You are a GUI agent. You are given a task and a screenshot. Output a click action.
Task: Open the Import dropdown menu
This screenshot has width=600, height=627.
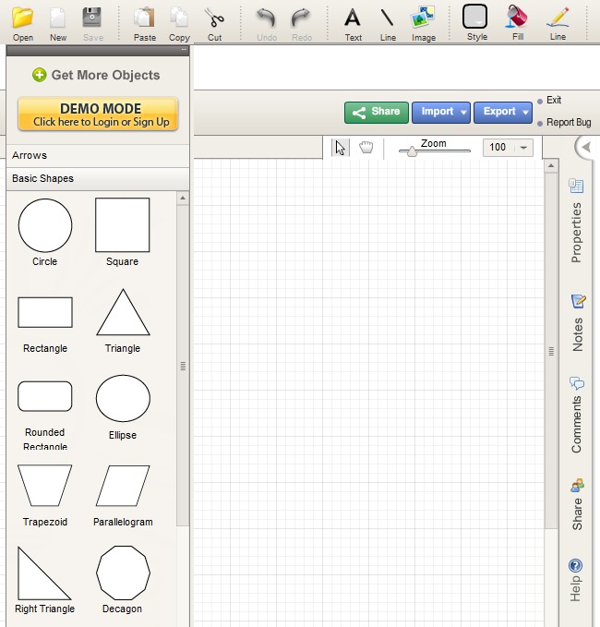tap(440, 112)
